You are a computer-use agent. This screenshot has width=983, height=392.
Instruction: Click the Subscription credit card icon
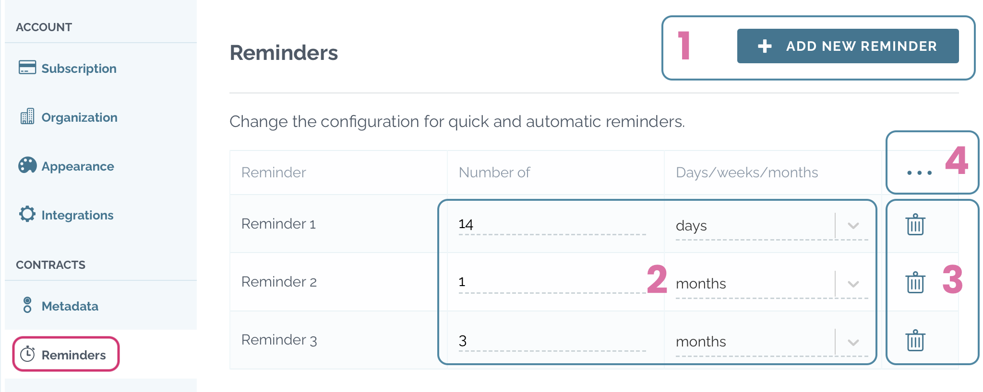[x=27, y=68]
